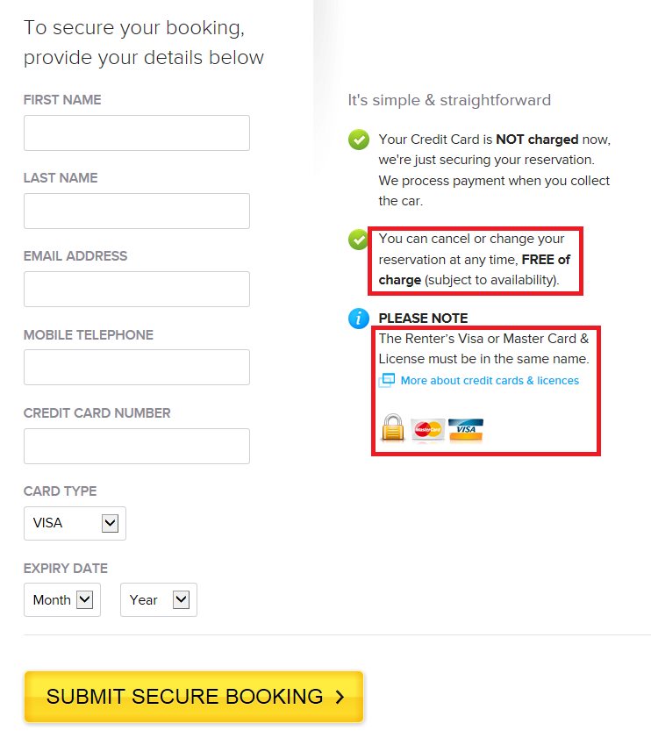Click the gold padlock security icon
The height and width of the screenshot is (738, 651).
(392, 428)
